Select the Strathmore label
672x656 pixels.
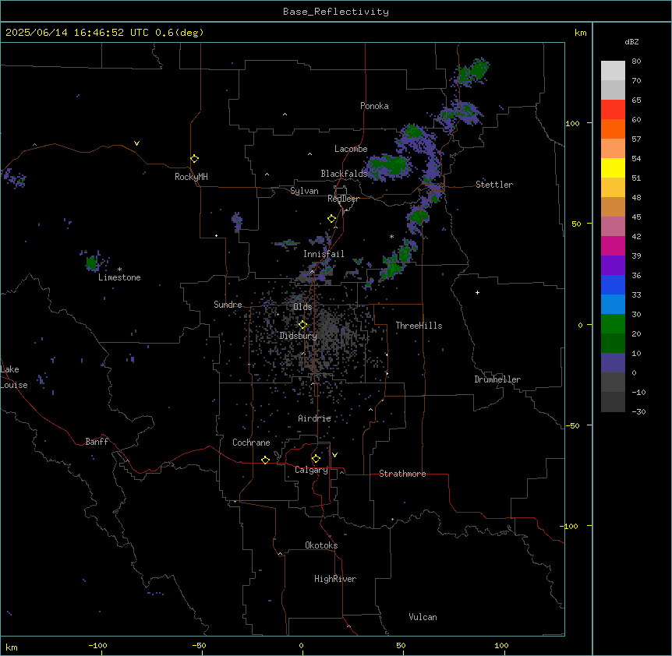[x=402, y=474]
